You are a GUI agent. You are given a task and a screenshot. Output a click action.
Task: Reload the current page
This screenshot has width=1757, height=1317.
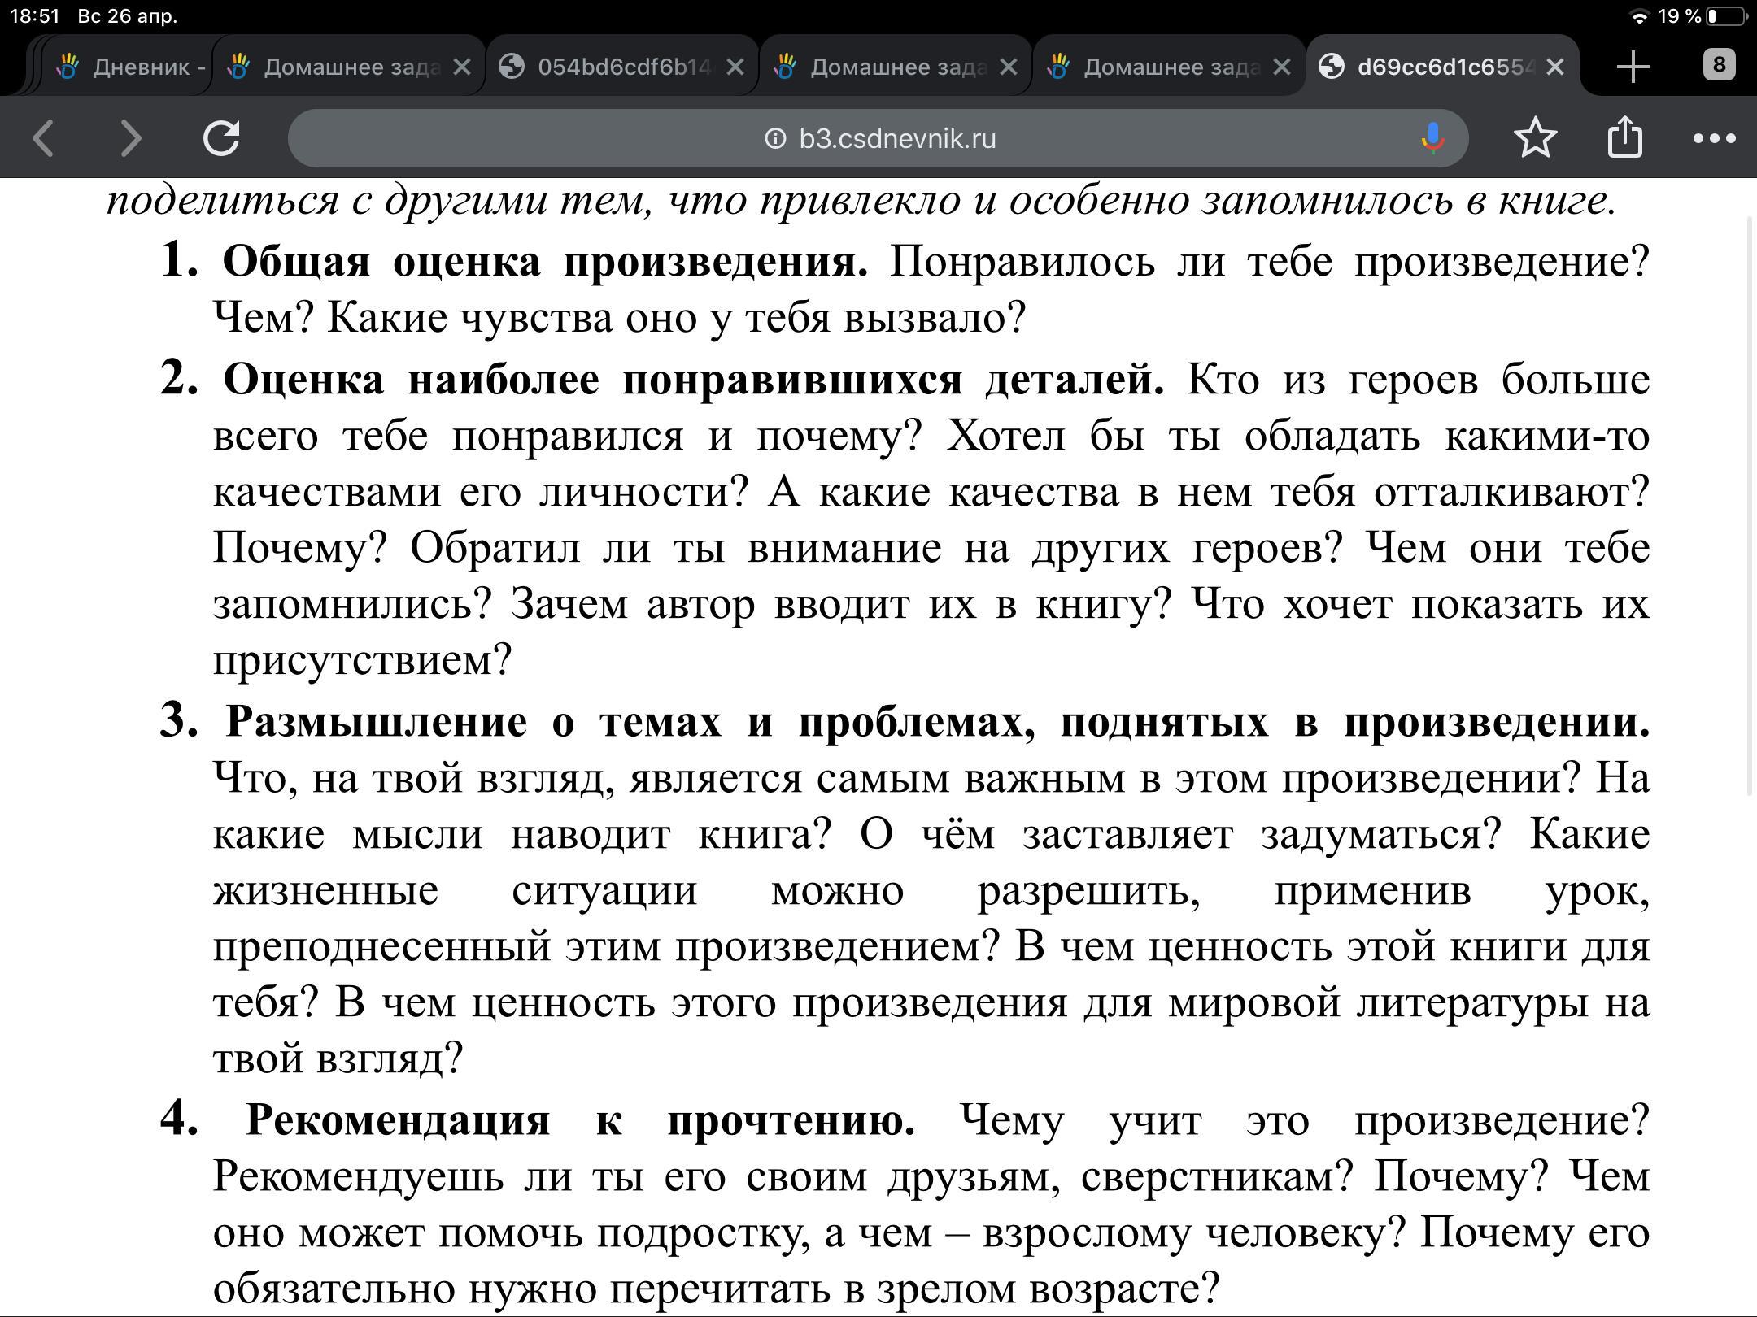[221, 137]
